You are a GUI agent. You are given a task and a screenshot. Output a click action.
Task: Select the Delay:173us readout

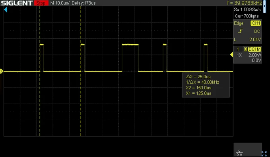coord(84,3)
